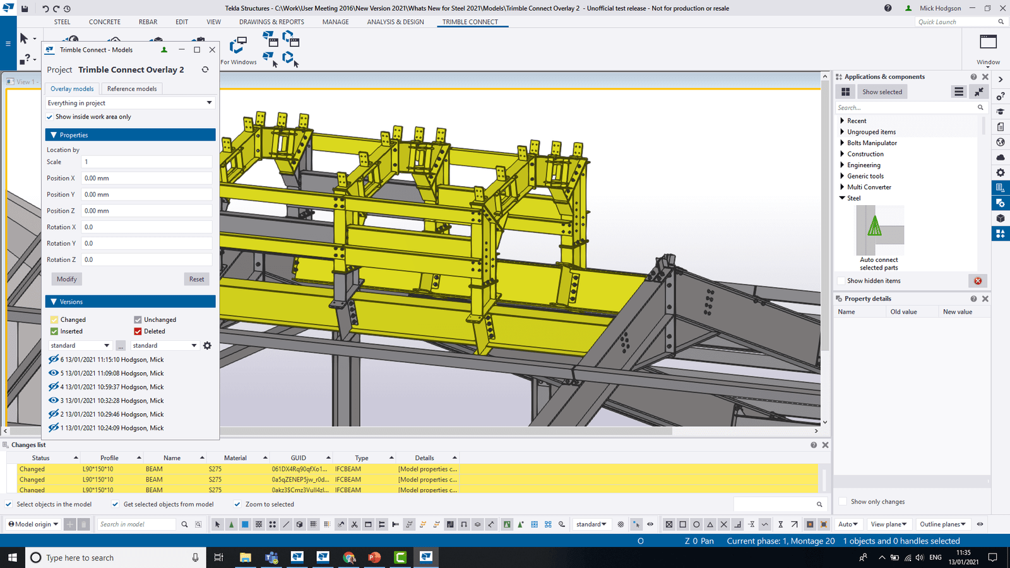The width and height of the screenshot is (1010, 568).
Task: Enable the Show only changes checkbox
Action: coord(842,502)
